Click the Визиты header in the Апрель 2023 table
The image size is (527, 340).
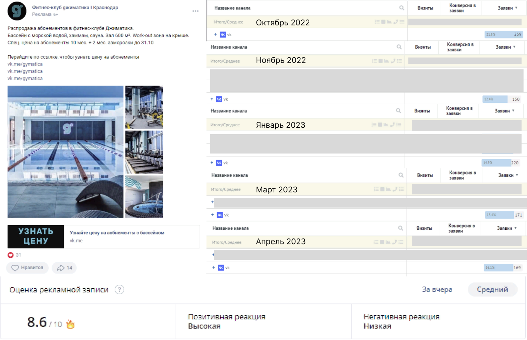pos(424,228)
